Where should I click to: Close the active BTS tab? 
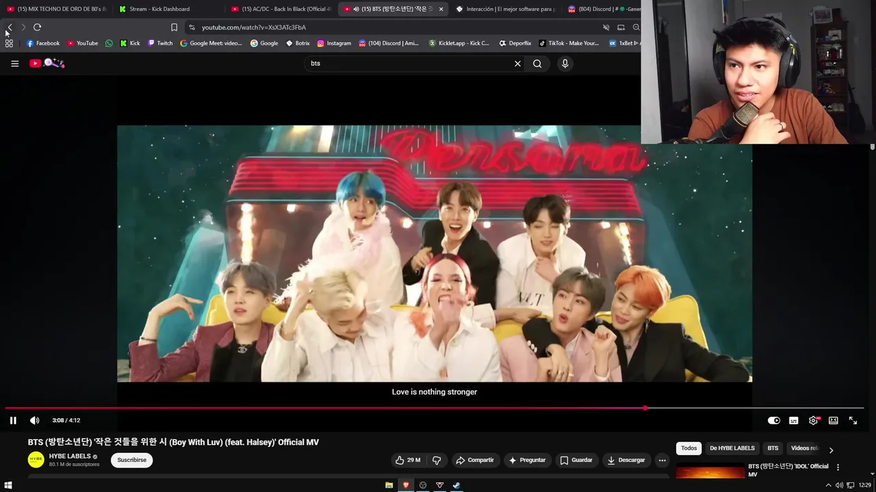click(441, 9)
